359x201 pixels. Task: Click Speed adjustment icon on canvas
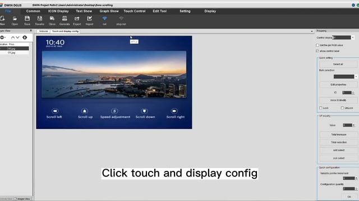pos(114,111)
